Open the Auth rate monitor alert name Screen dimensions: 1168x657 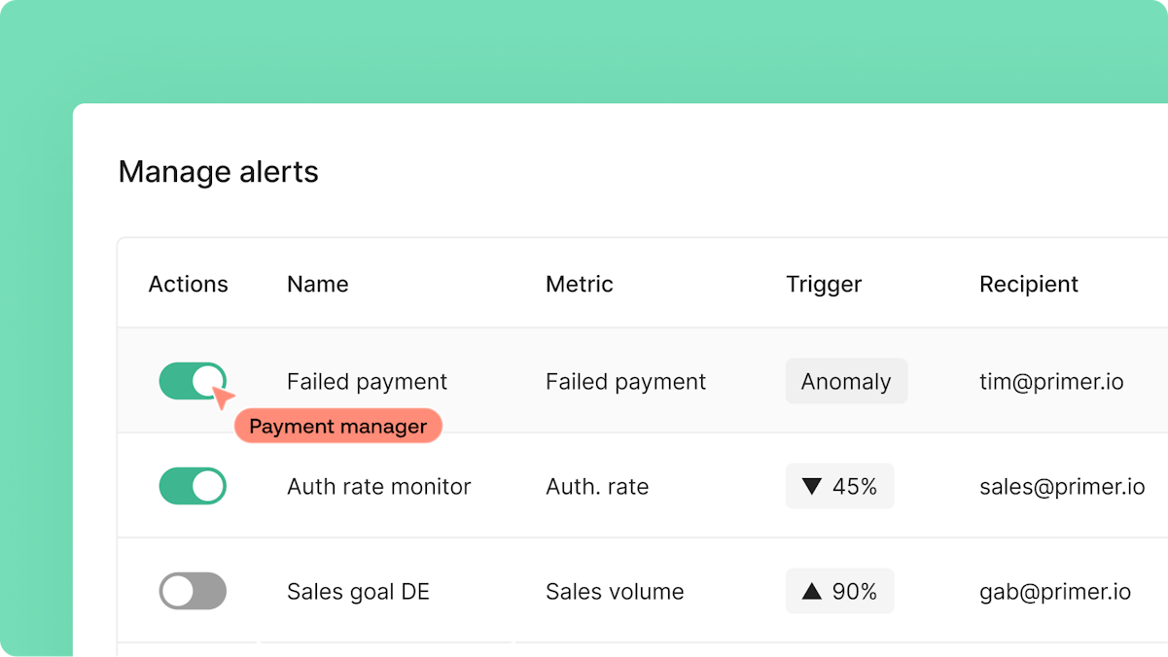click(379, 486)
